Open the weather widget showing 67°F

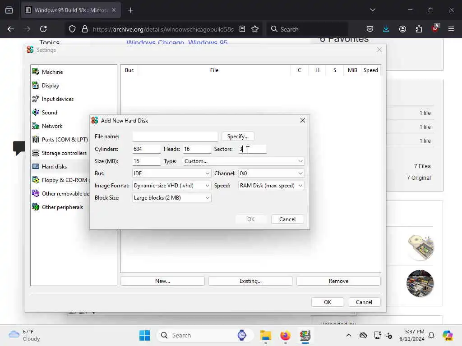(x=24, y=335)
